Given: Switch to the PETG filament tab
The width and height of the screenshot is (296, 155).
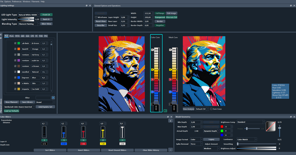Looking at the screenshot, I should 17,36.
